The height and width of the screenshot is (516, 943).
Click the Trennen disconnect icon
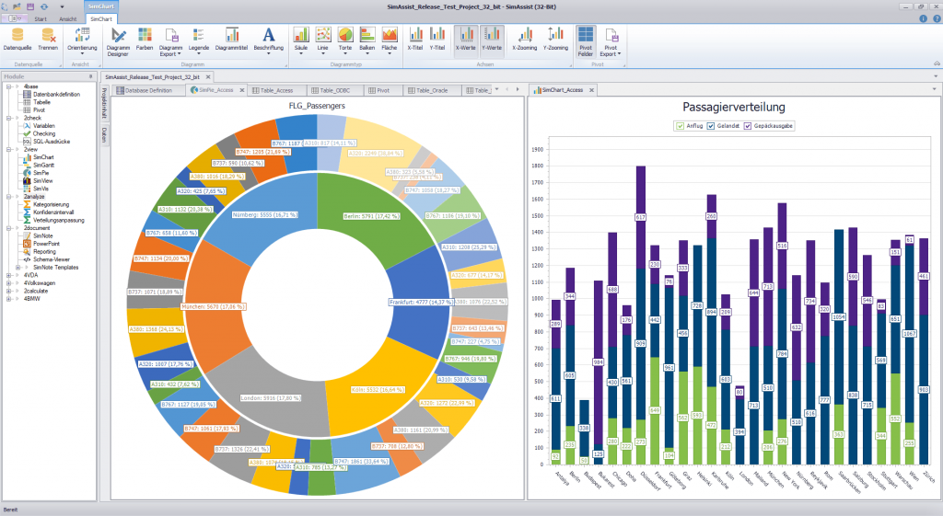[48, 40]
